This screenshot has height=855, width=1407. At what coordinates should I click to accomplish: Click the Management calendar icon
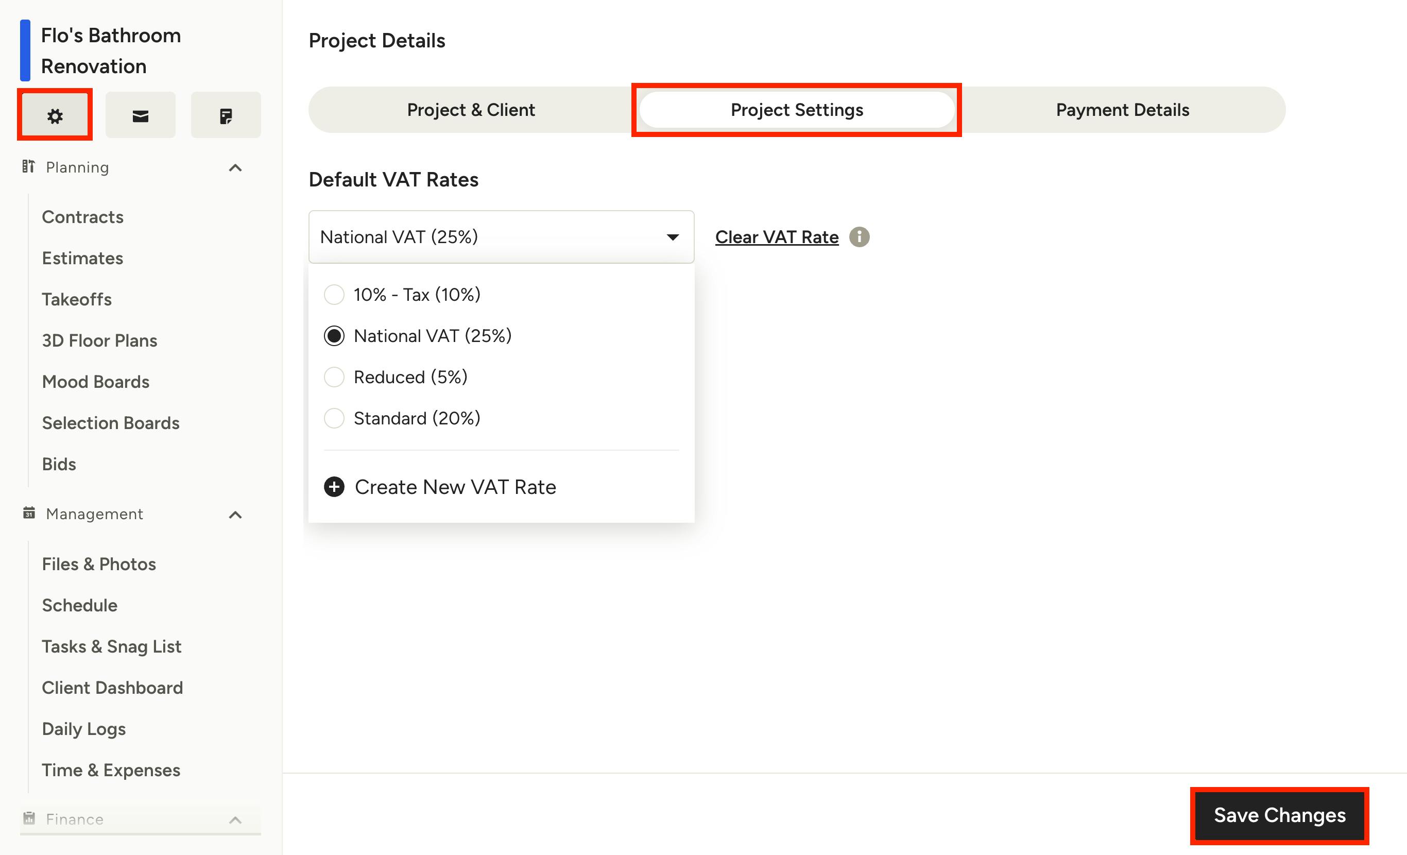pyautogui.click(x=28, y=513)
